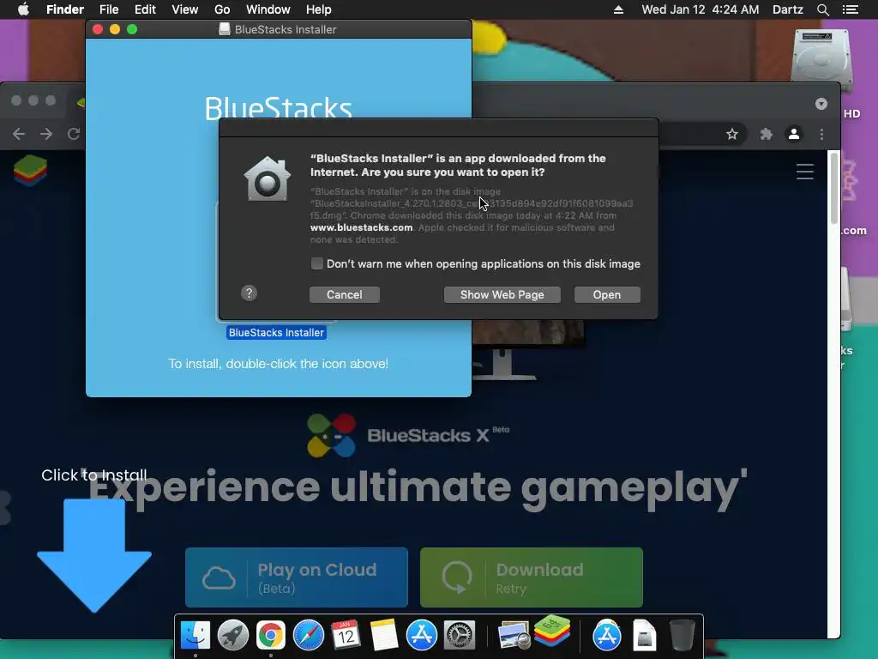Screen dimensions: 878x659
Task: Open System Preferences in the Dock
Action: [460, 635]
